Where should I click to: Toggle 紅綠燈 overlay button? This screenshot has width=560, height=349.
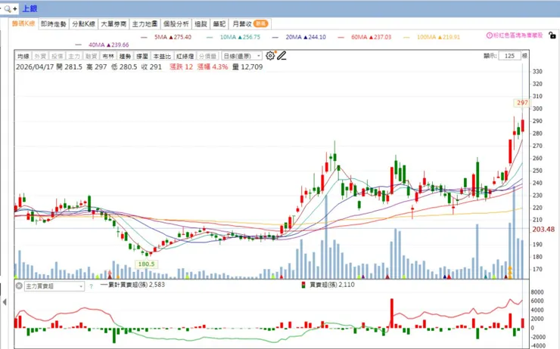coord(185,57)
